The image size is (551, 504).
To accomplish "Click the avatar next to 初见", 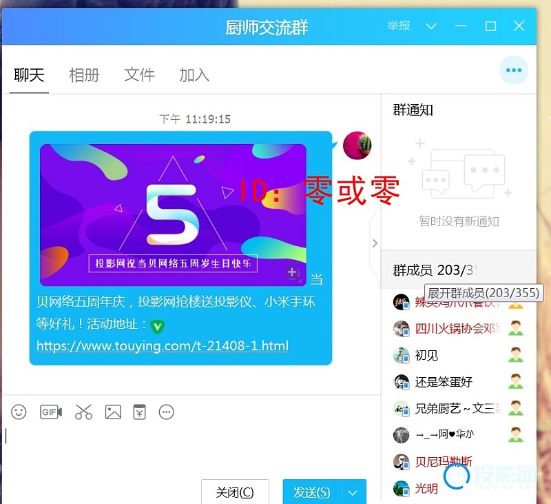I will tap(401, 355).
